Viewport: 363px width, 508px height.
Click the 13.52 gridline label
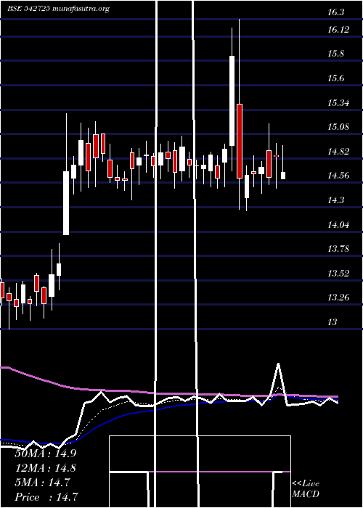click(x=338, y=273)
